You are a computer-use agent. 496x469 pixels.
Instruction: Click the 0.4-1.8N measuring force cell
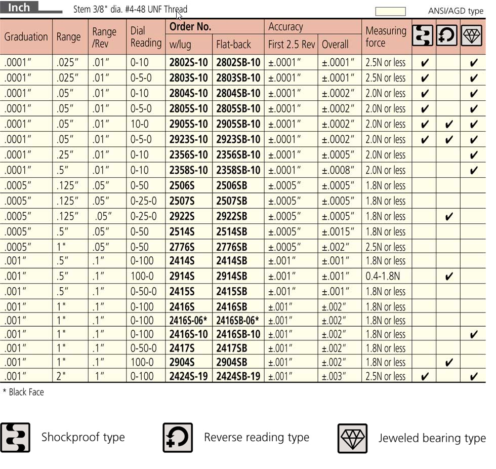click(383, 276)
